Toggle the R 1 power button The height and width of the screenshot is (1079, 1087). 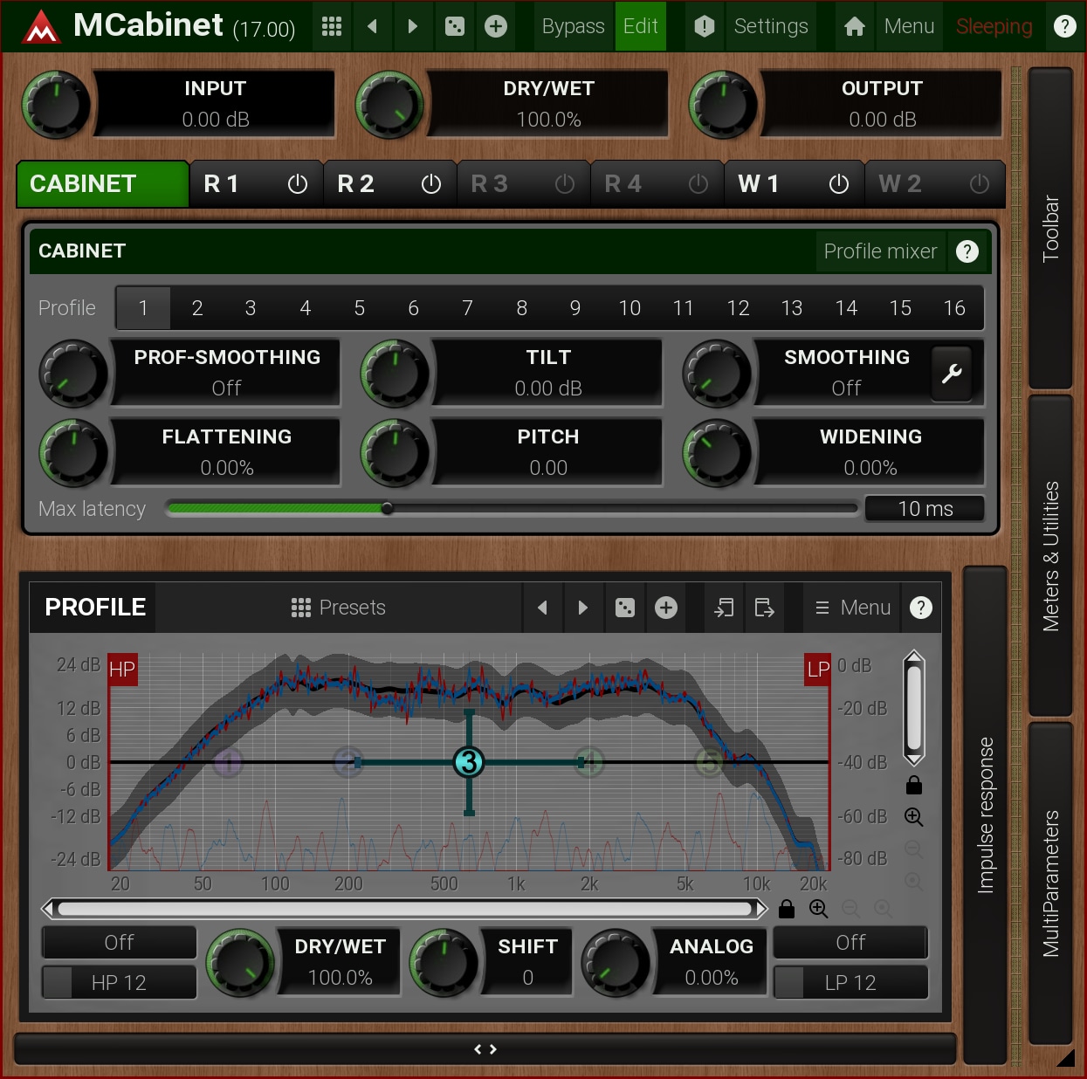pos(298,184)
